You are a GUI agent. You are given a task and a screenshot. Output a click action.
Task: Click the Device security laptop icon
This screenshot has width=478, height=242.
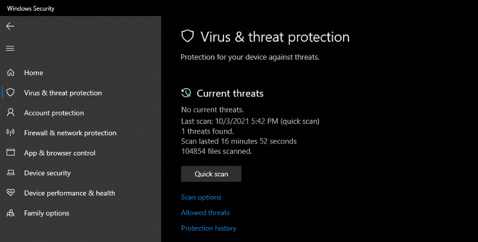(x=11, y=173)
